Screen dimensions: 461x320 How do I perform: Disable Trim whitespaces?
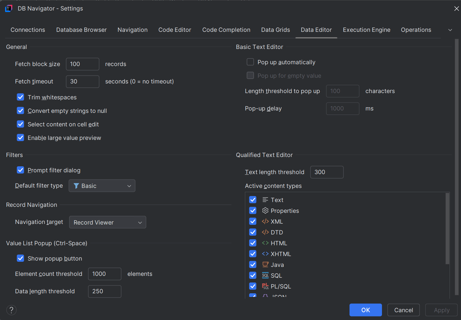(20, 97)
